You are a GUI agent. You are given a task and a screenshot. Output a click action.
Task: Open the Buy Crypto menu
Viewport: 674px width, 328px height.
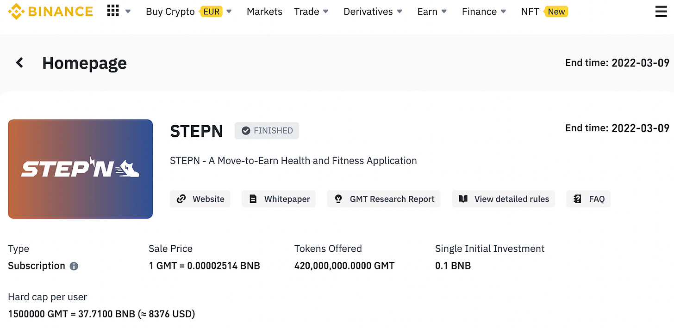click(x=170, y=12)
